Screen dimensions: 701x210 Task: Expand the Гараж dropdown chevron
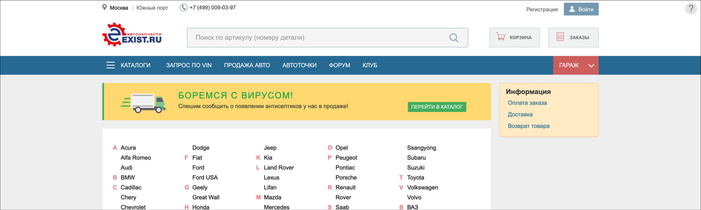(x=591, y=66)
